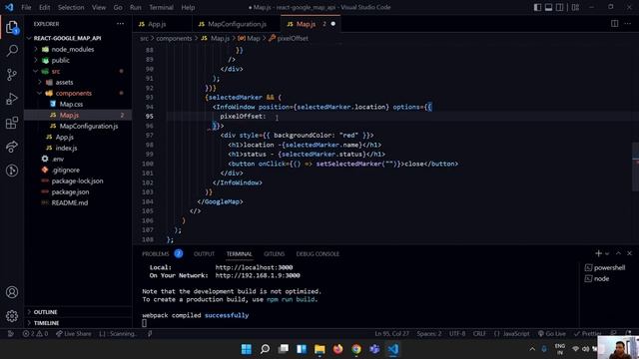Viewport: 639px width, 359px height.
Task: Customize layout icon in title bar
Action: point(575,7)
